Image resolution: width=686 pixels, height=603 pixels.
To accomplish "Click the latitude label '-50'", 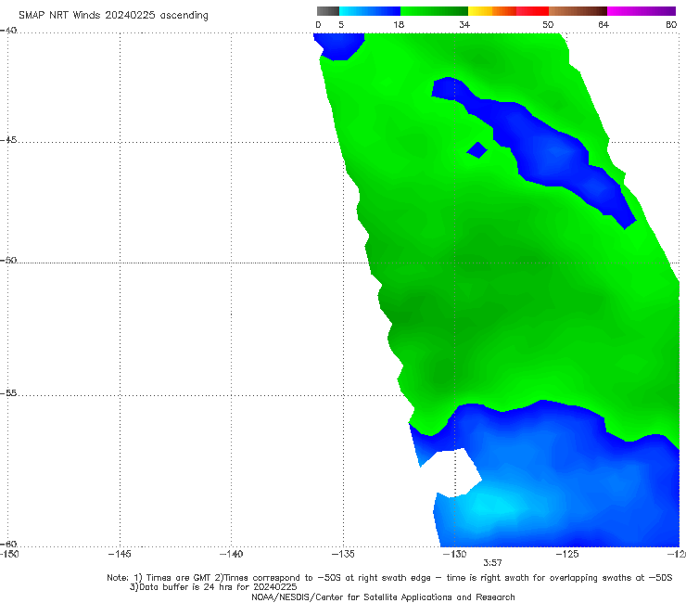I will [x=8, y=260].
